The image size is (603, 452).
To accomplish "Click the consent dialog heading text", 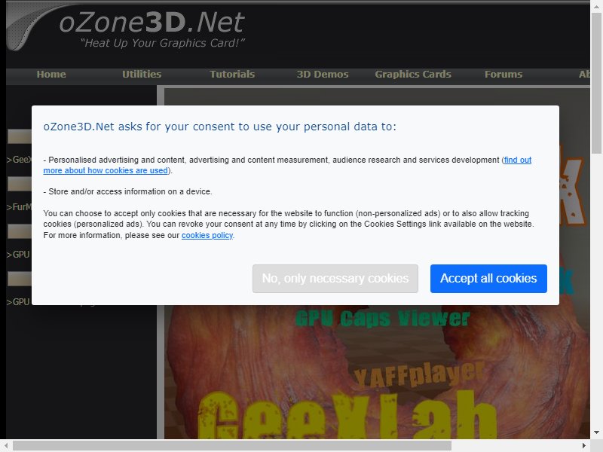I will [x=219, y=127].
